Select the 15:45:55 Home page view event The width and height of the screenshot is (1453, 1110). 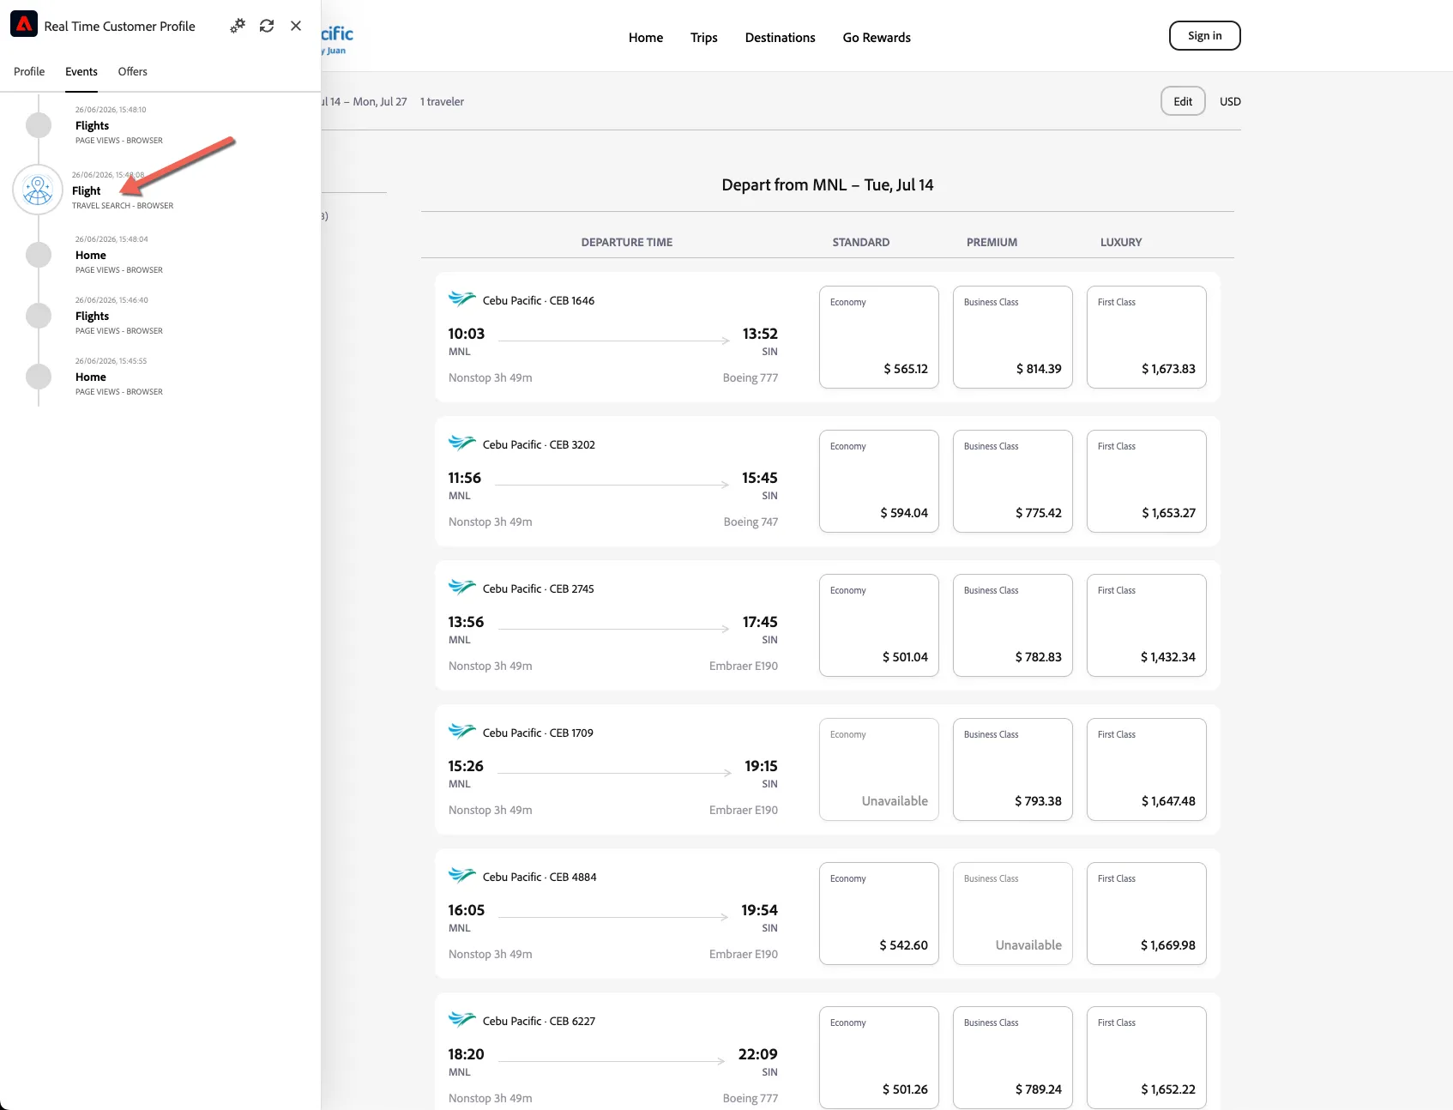click(119, 377)
